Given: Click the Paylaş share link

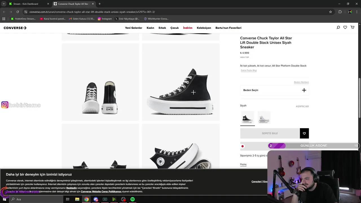Looking at the screenshot, I should point(243,164).
